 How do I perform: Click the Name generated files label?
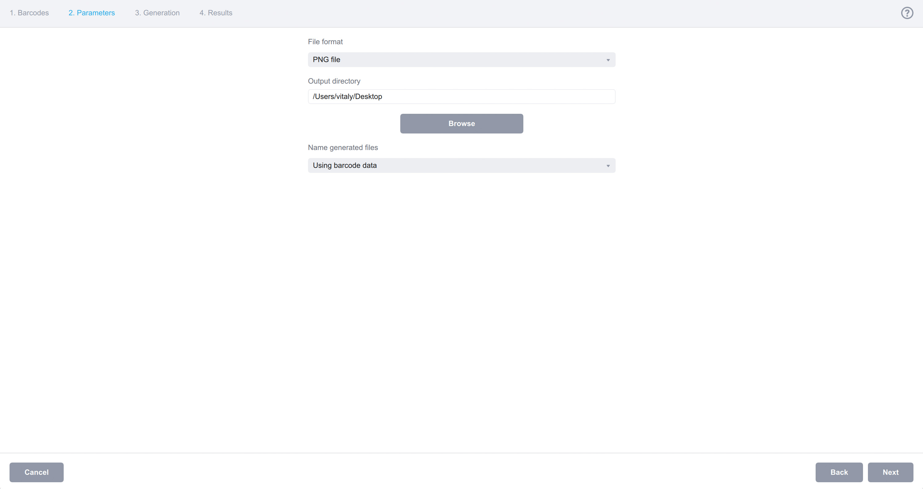click(342, 147)
